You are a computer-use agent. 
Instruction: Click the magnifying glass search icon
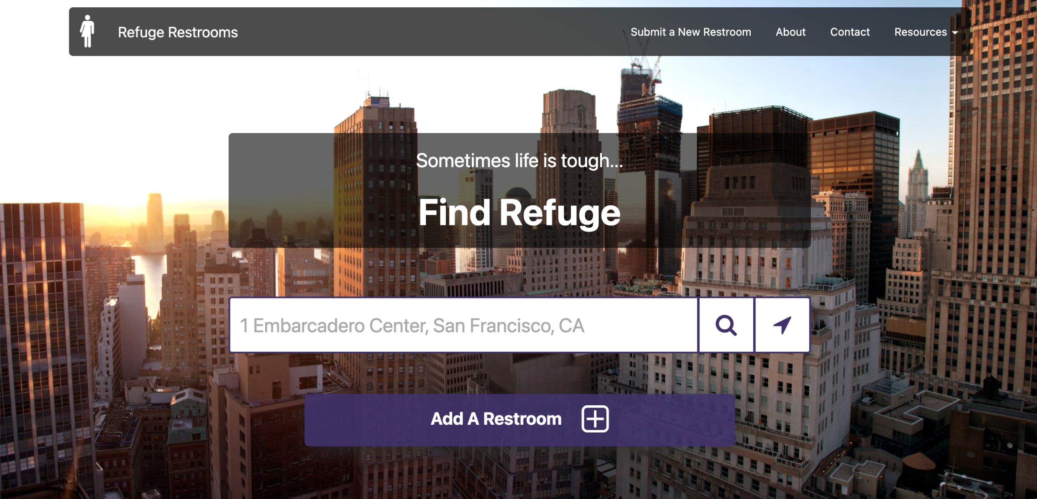(726, 325)
